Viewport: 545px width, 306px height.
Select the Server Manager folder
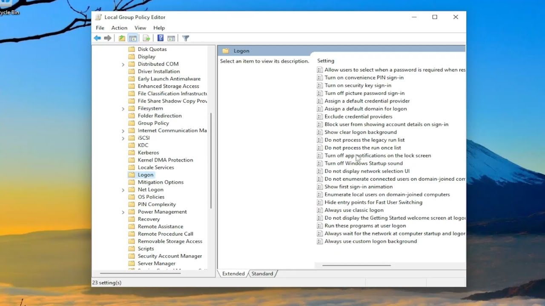156,263
